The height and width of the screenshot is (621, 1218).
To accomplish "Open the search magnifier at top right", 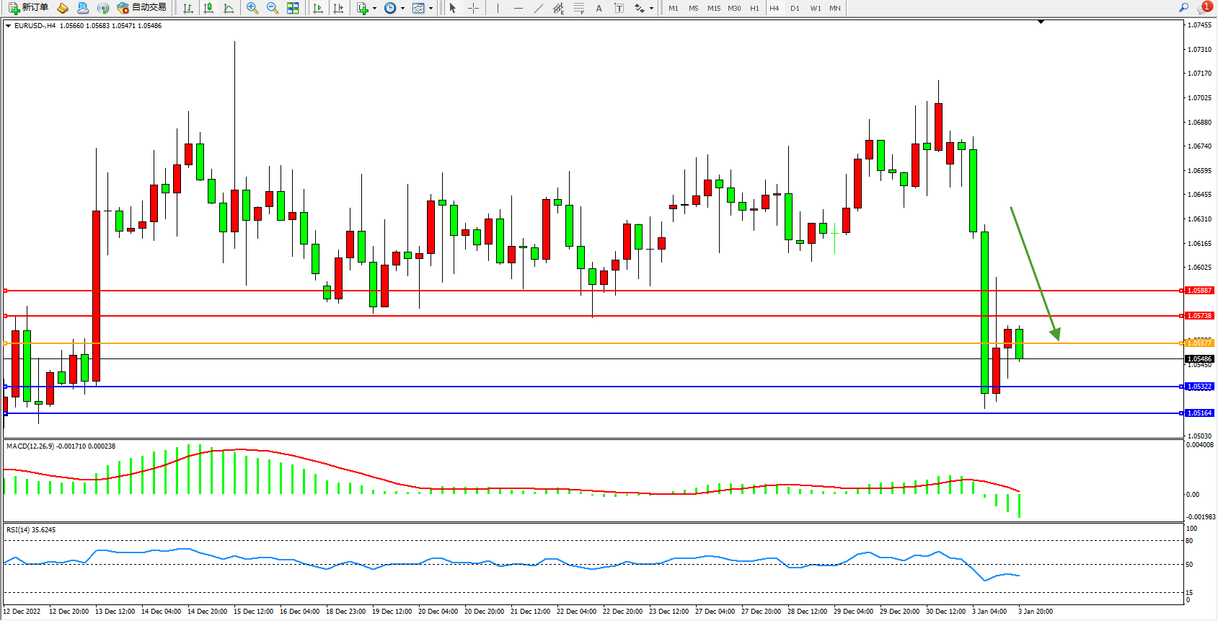I will 1183,8.
